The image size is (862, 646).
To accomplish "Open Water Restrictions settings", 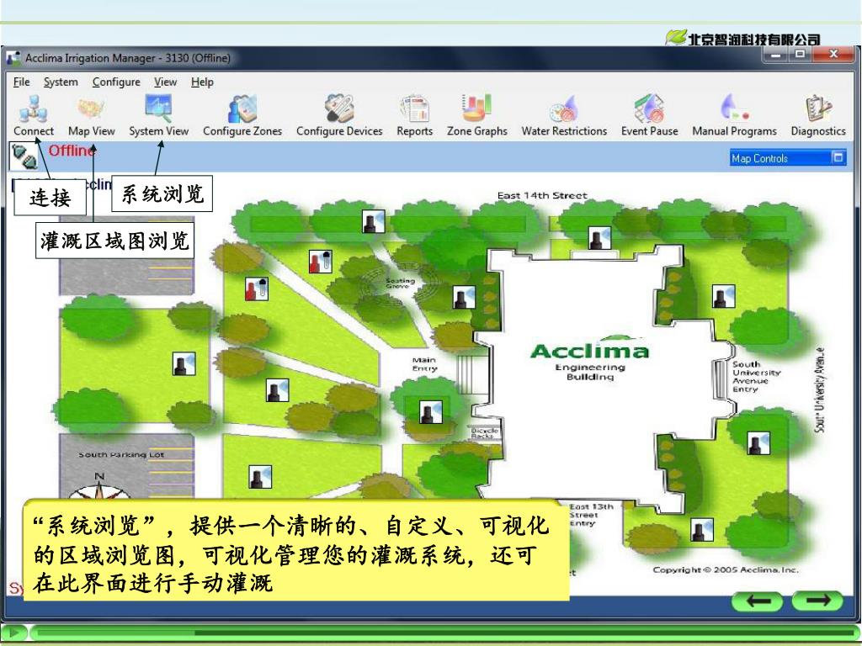I will pyautogui.click(x=564, y=115).
